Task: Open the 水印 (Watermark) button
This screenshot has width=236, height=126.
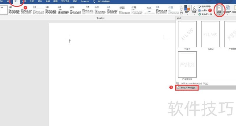Action: 219,10
